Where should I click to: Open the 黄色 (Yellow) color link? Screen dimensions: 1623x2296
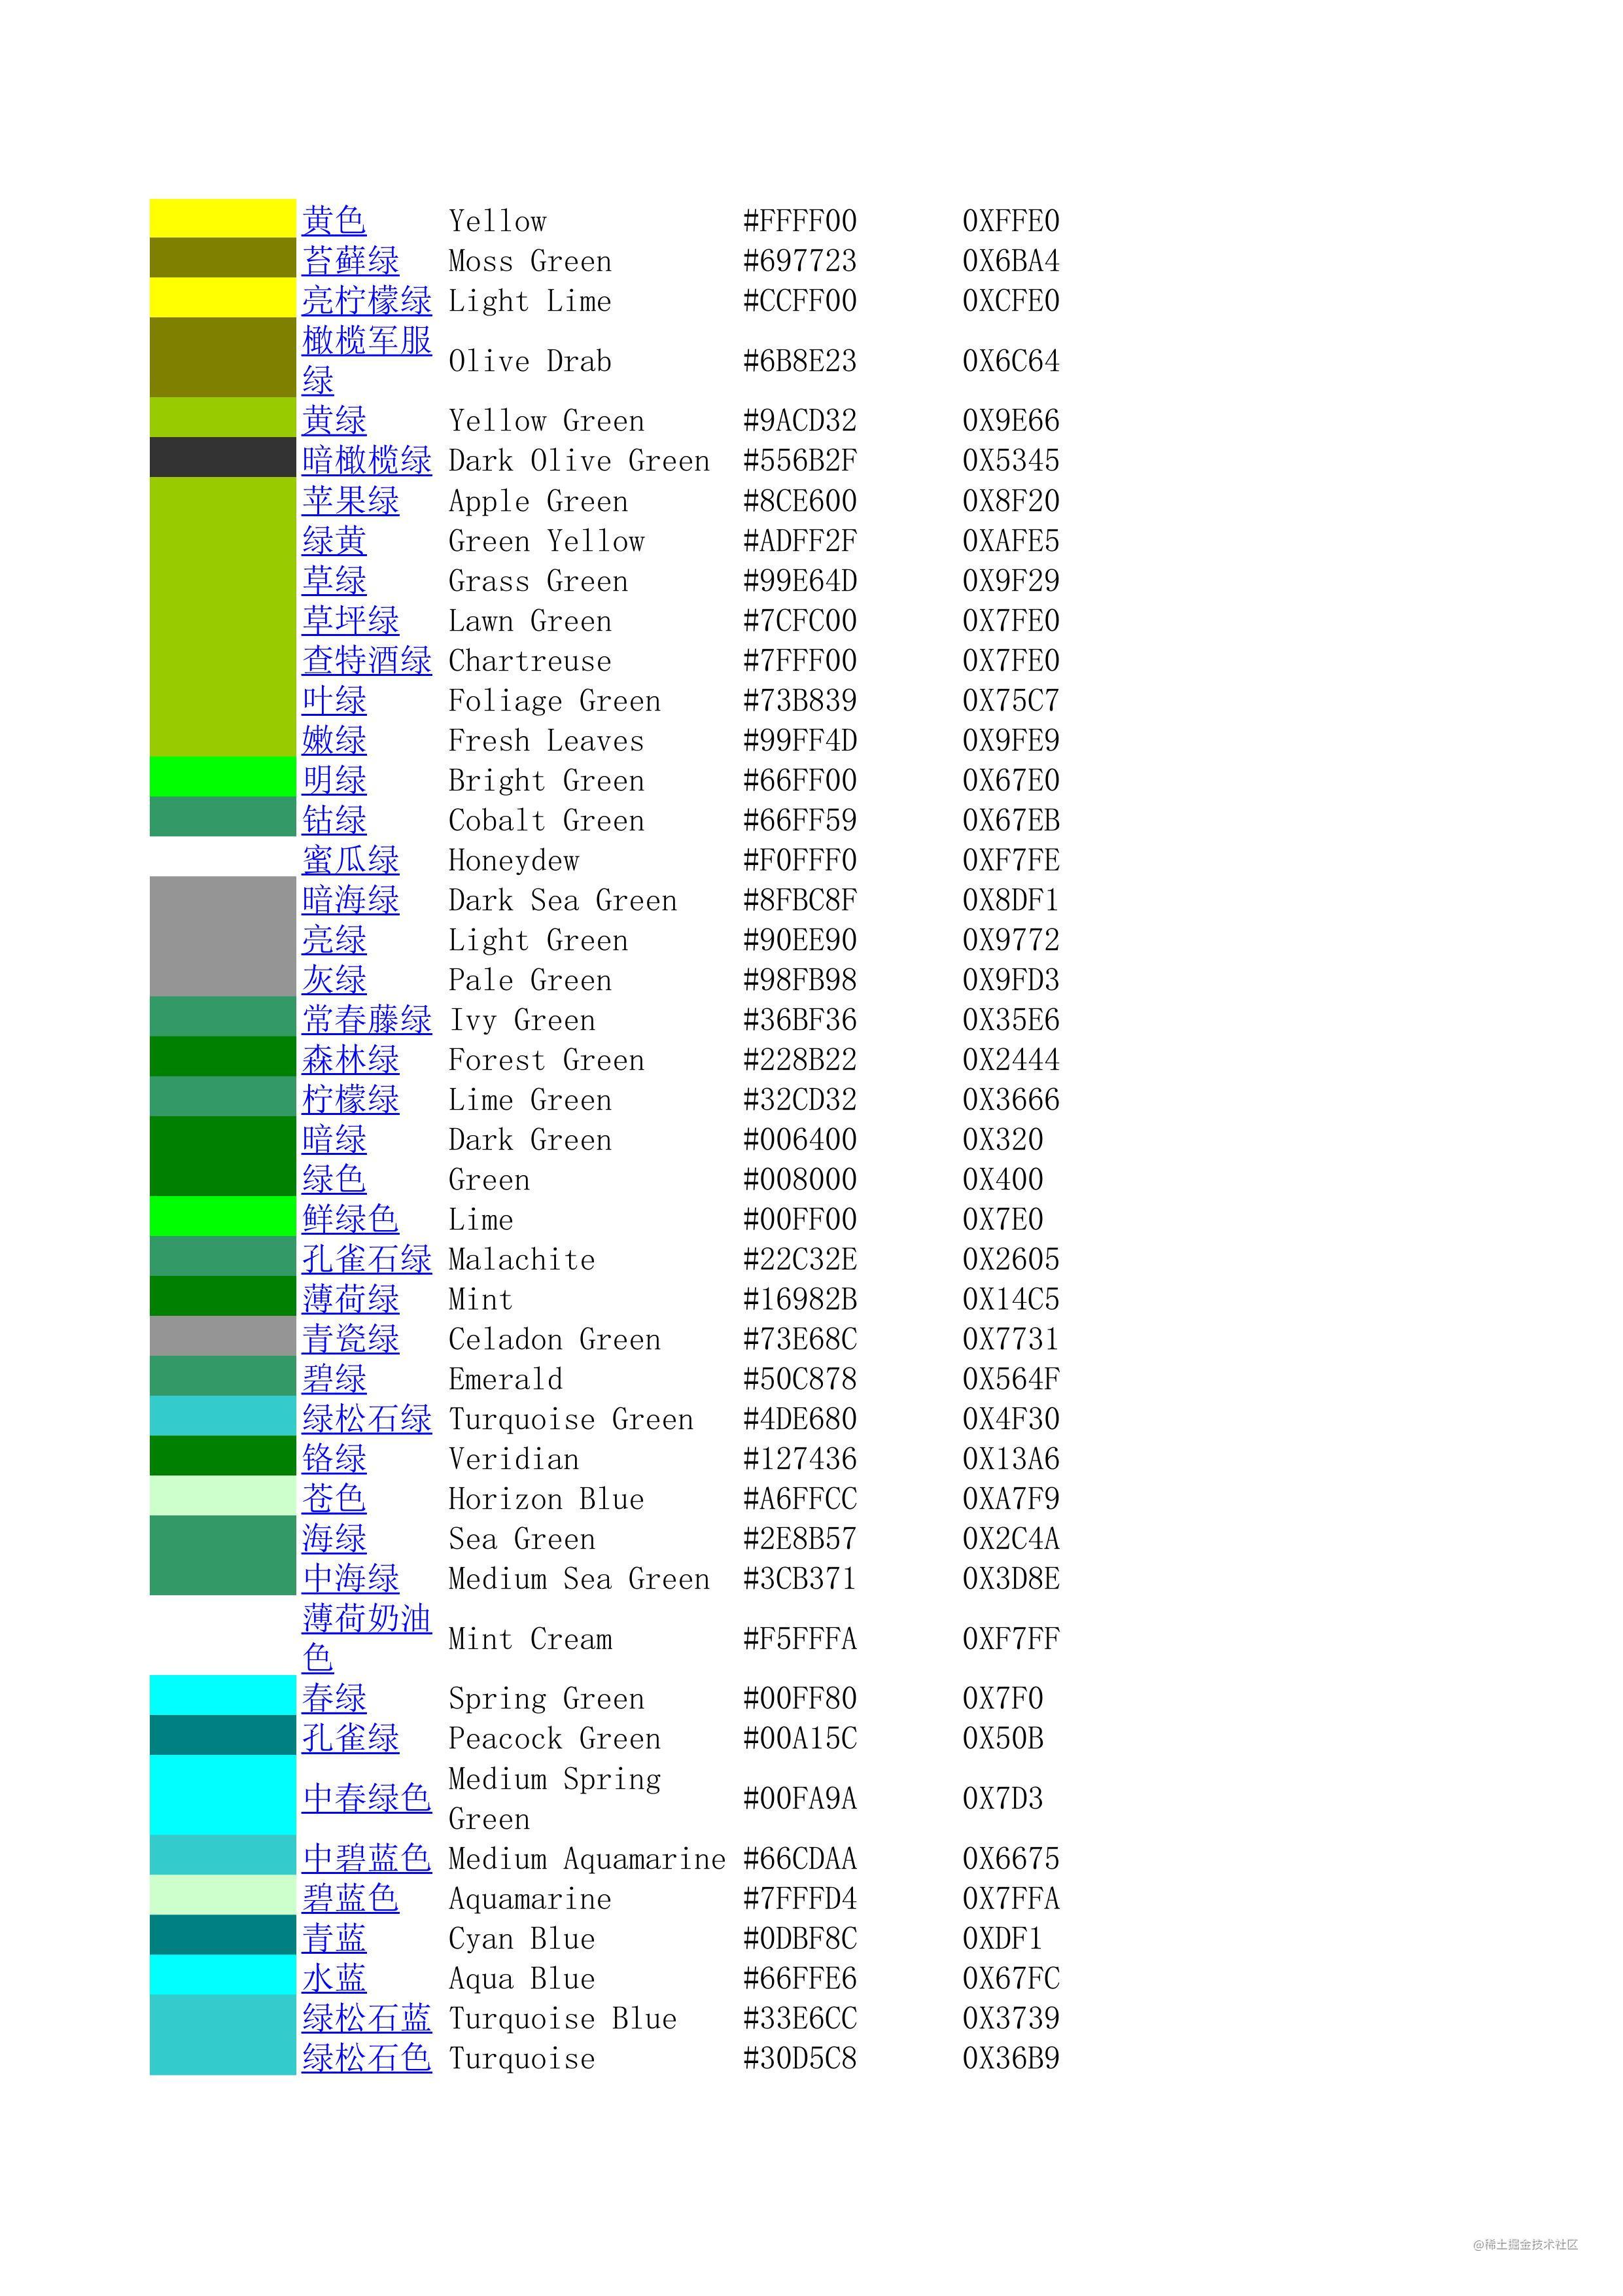[335, 220]
